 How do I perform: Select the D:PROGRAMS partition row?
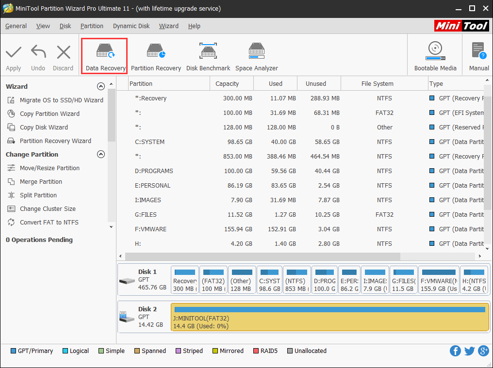tap(300, 171)
